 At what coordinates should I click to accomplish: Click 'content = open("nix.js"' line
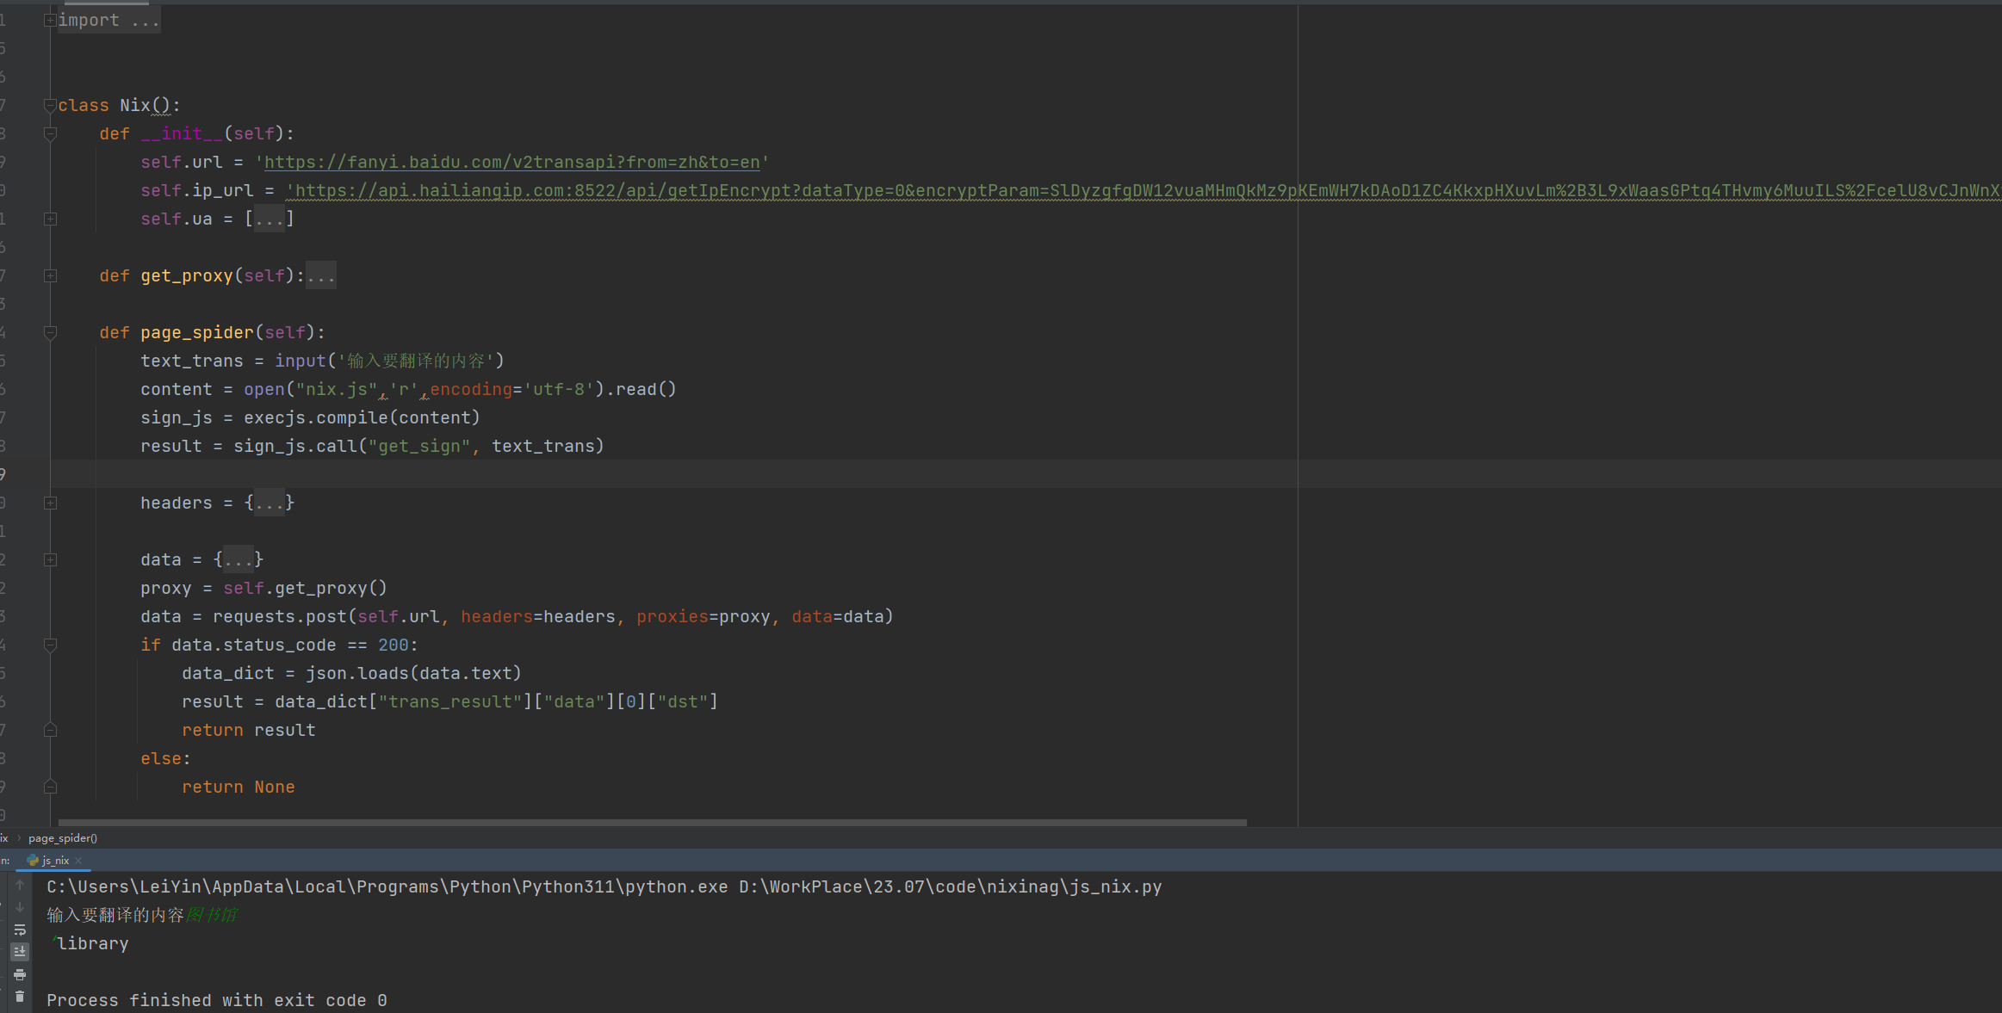tap(408, 389)
